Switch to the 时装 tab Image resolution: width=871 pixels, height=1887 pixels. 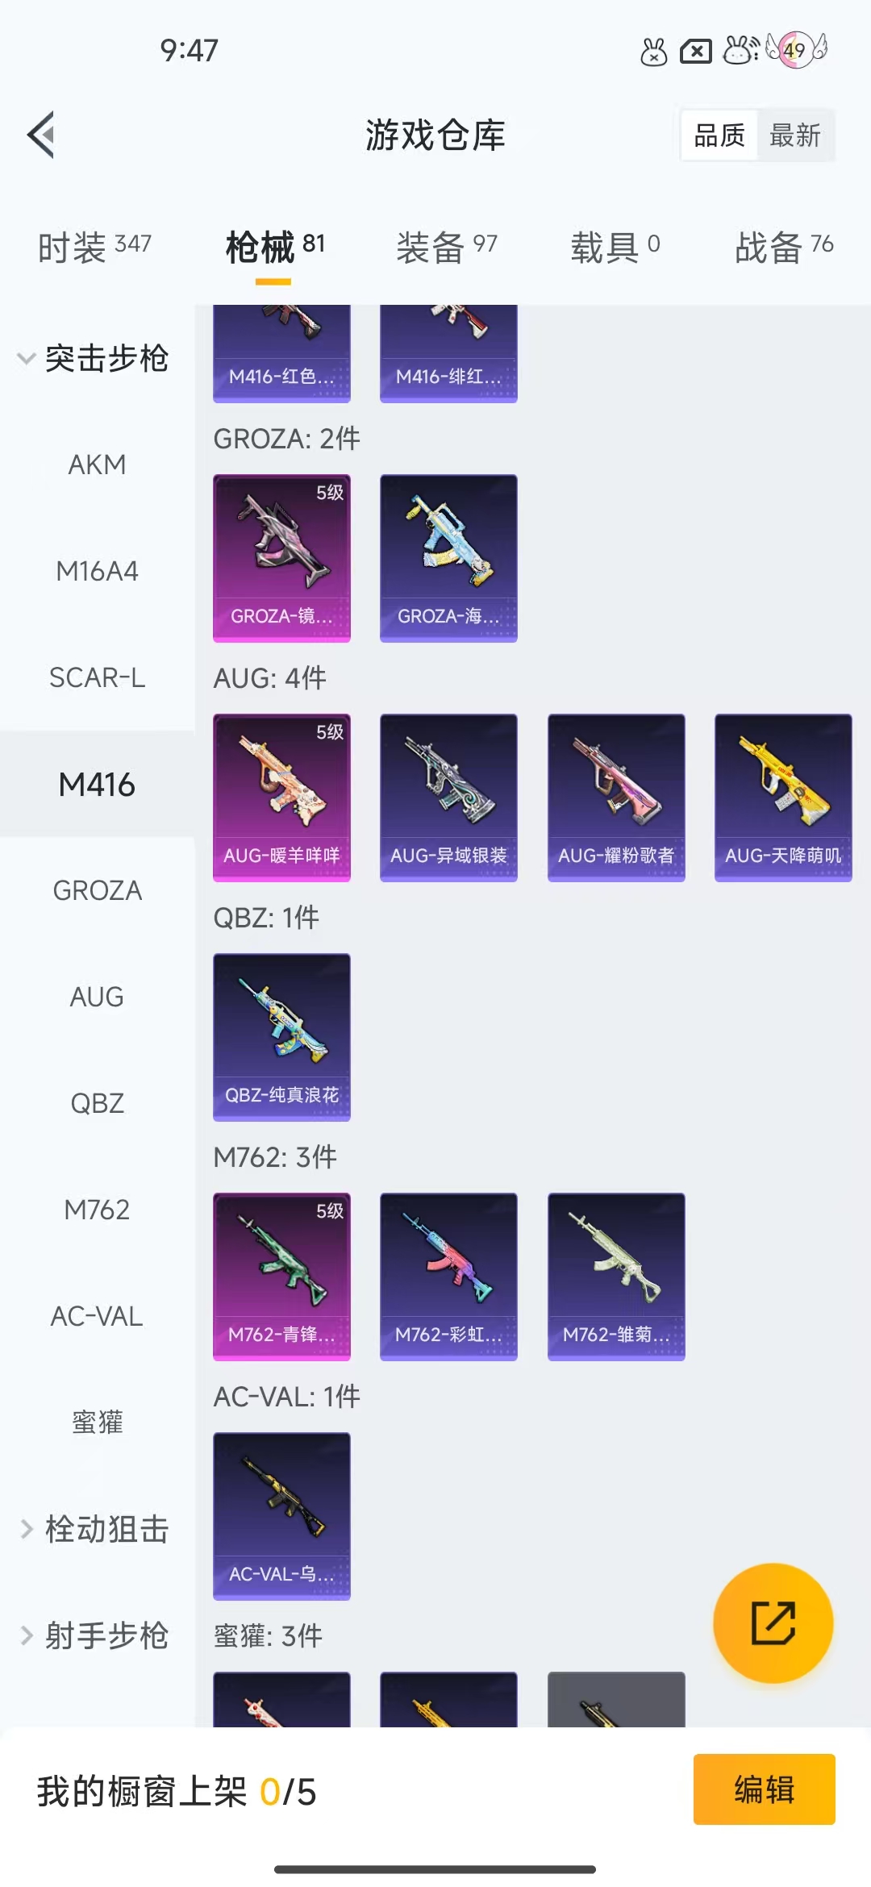point(94,247)
